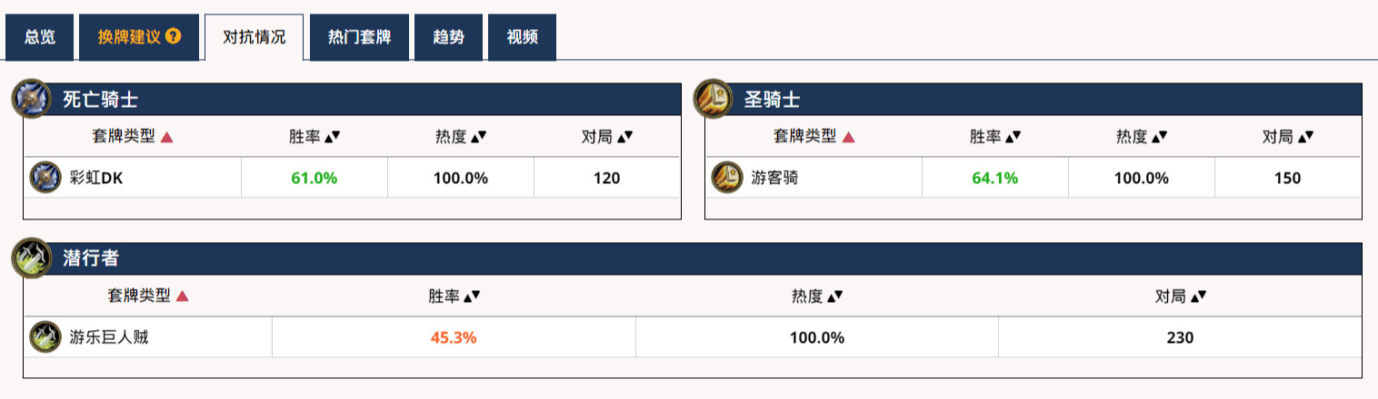Open the 游乐巨人贼 deck link

[x=108, y=338]
